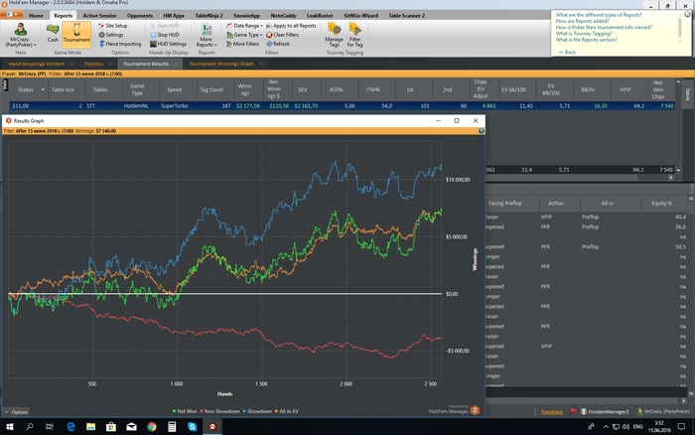Click the Facing Preflop column header

pos(504,203)
